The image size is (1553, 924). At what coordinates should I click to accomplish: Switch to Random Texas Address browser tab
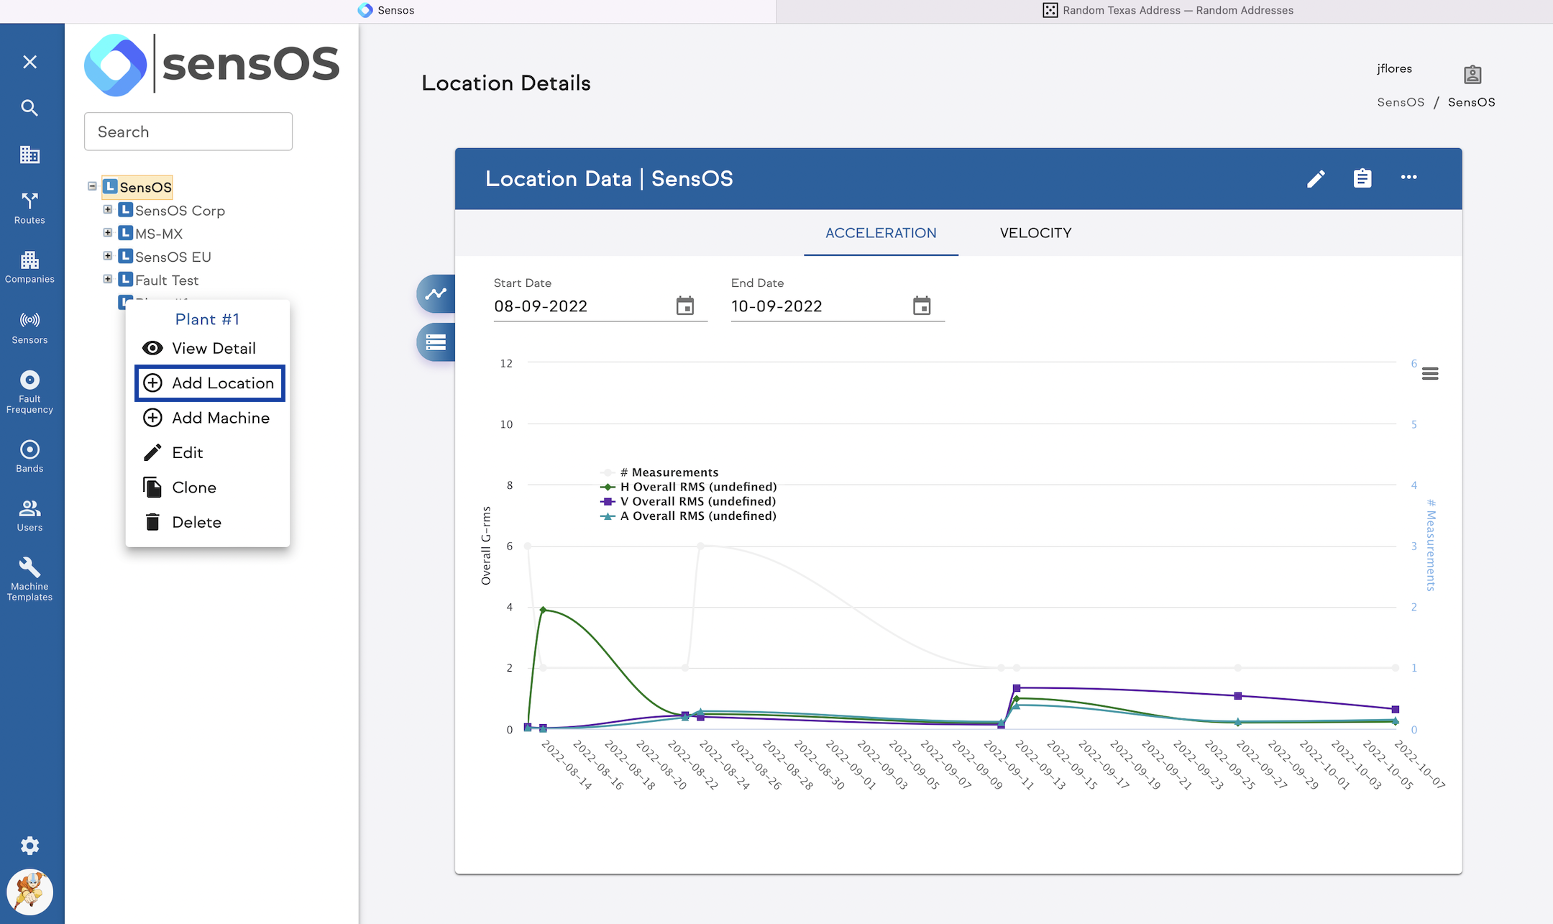pyautogui.click(x=1168, y=10)
